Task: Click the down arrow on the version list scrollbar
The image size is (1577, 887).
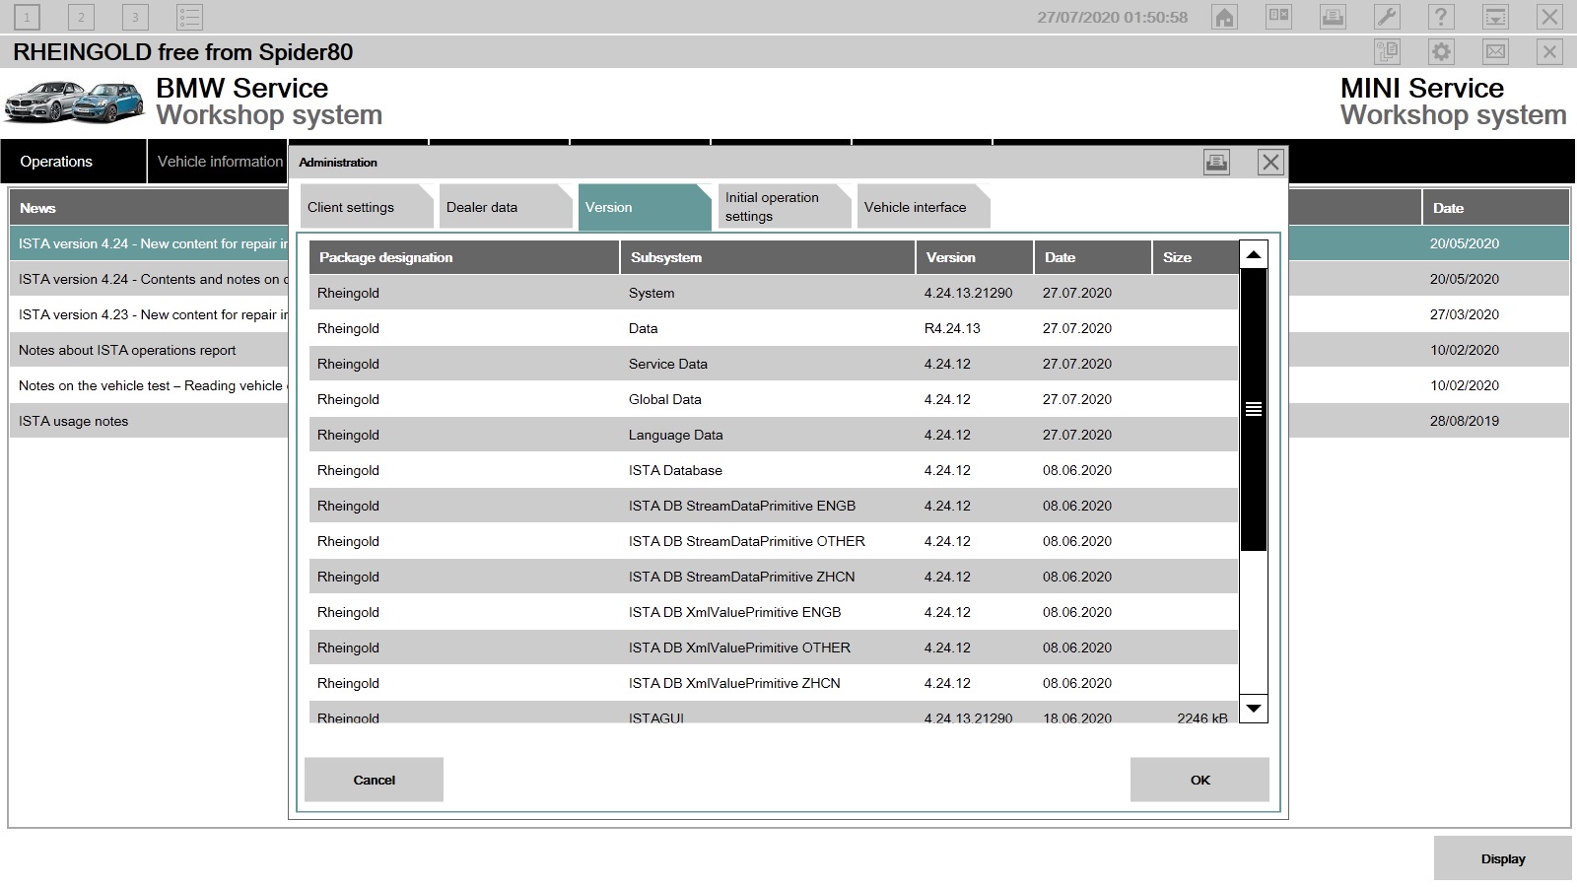Action: click(1253, 709)
